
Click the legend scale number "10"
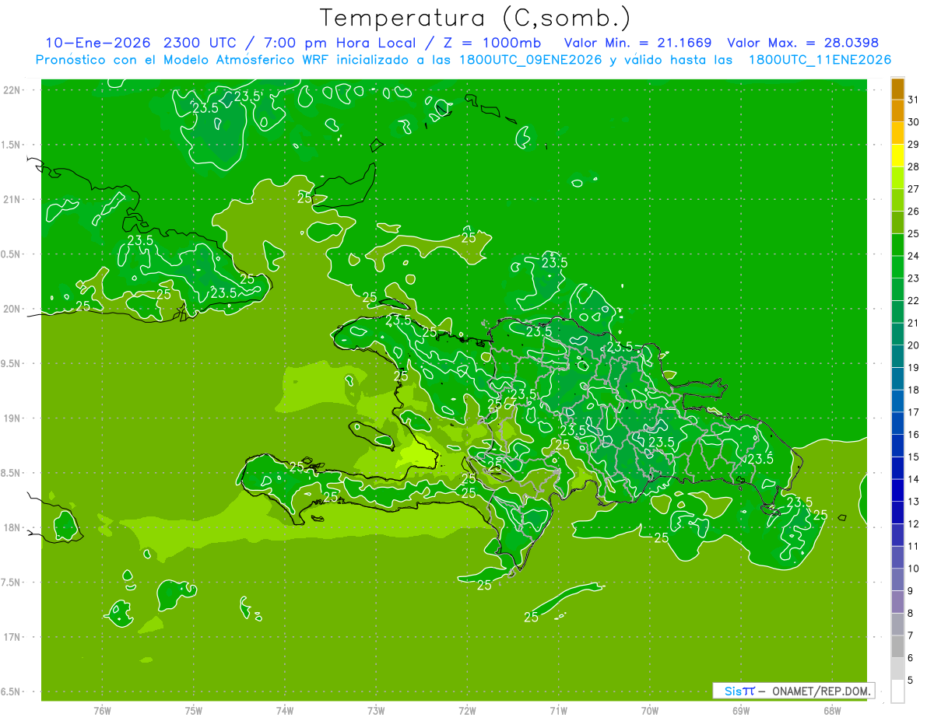913,569
